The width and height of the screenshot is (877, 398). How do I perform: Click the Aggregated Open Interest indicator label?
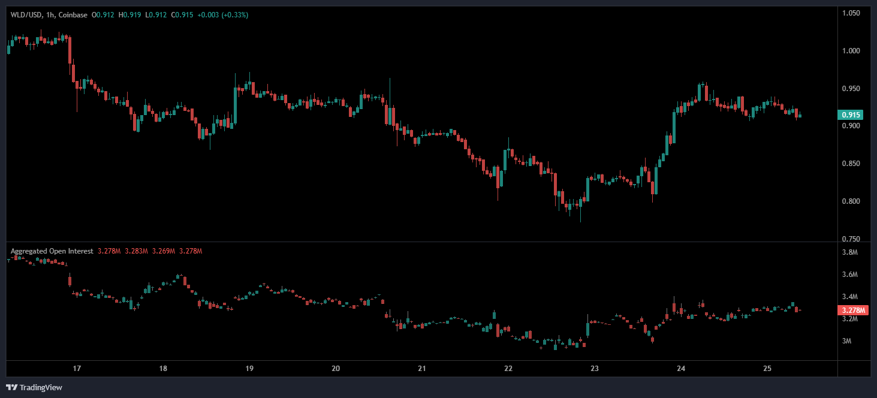click(52, 251)
